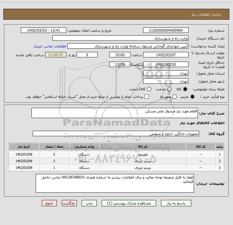Screen dimensions: 233x225
Task: Click quantity 5 in television row
Action: coord(54,154)
